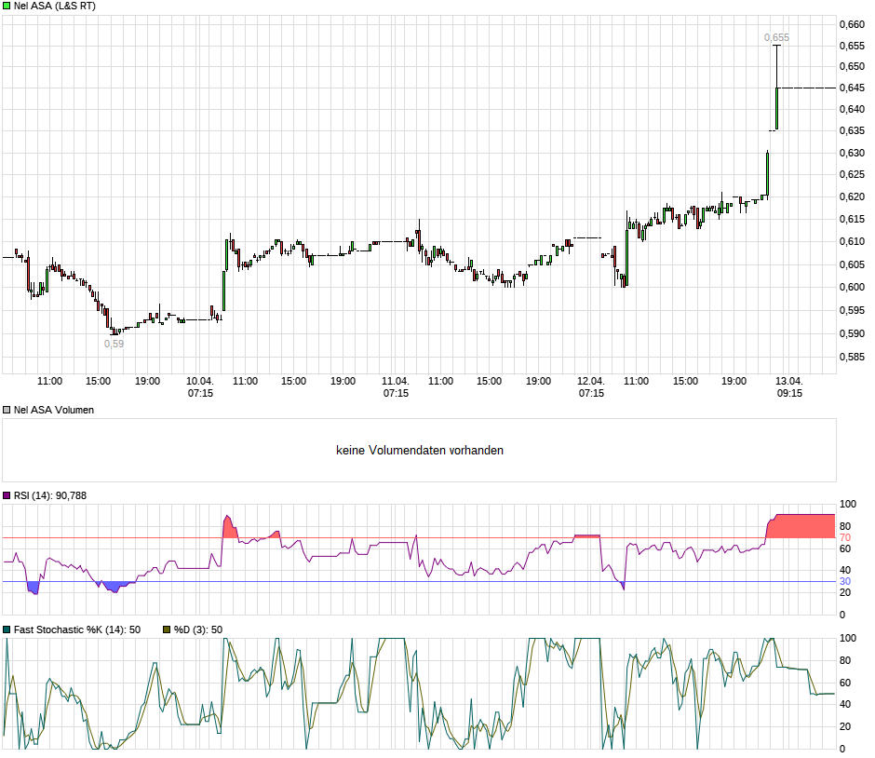Click the 0,645 price axis value
This screenshot has height=758, width=875.
pos(852,88)
